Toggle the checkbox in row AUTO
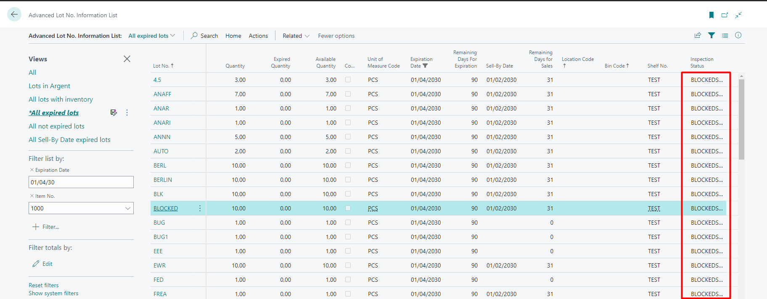This screenshot has width=767, height=299. 348,151
